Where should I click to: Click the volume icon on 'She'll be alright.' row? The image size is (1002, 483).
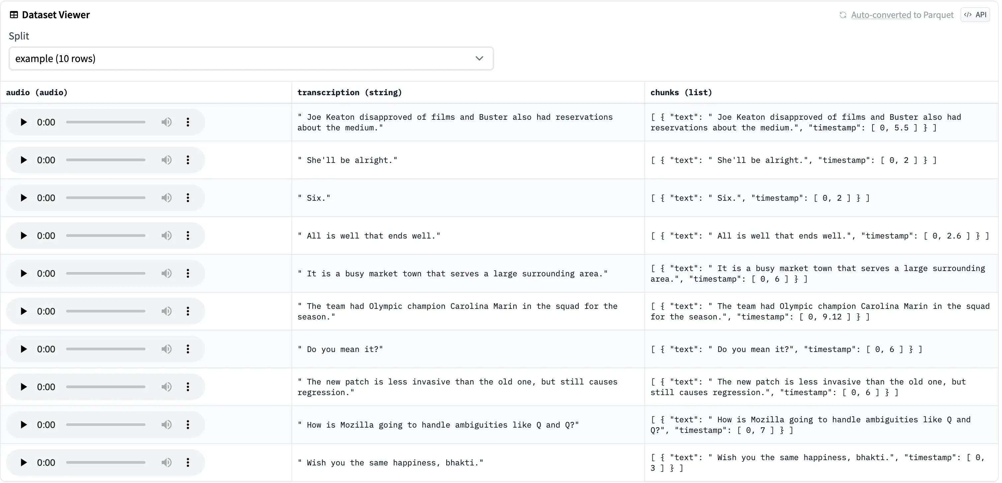pos(166,160)
